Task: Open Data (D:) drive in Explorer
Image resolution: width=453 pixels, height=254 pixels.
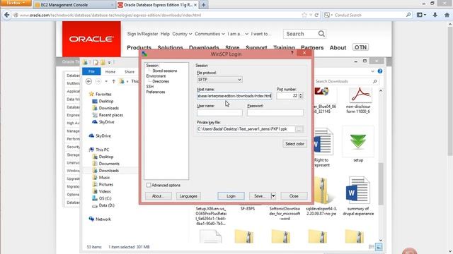Action: click(107, 205)
